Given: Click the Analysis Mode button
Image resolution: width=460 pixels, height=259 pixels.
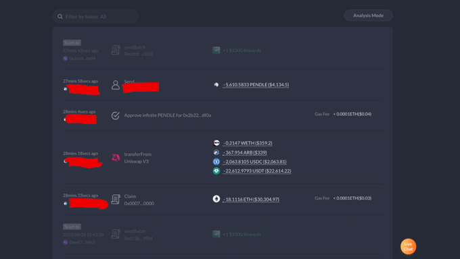Looking at the screenshot, I should [368, 16].
